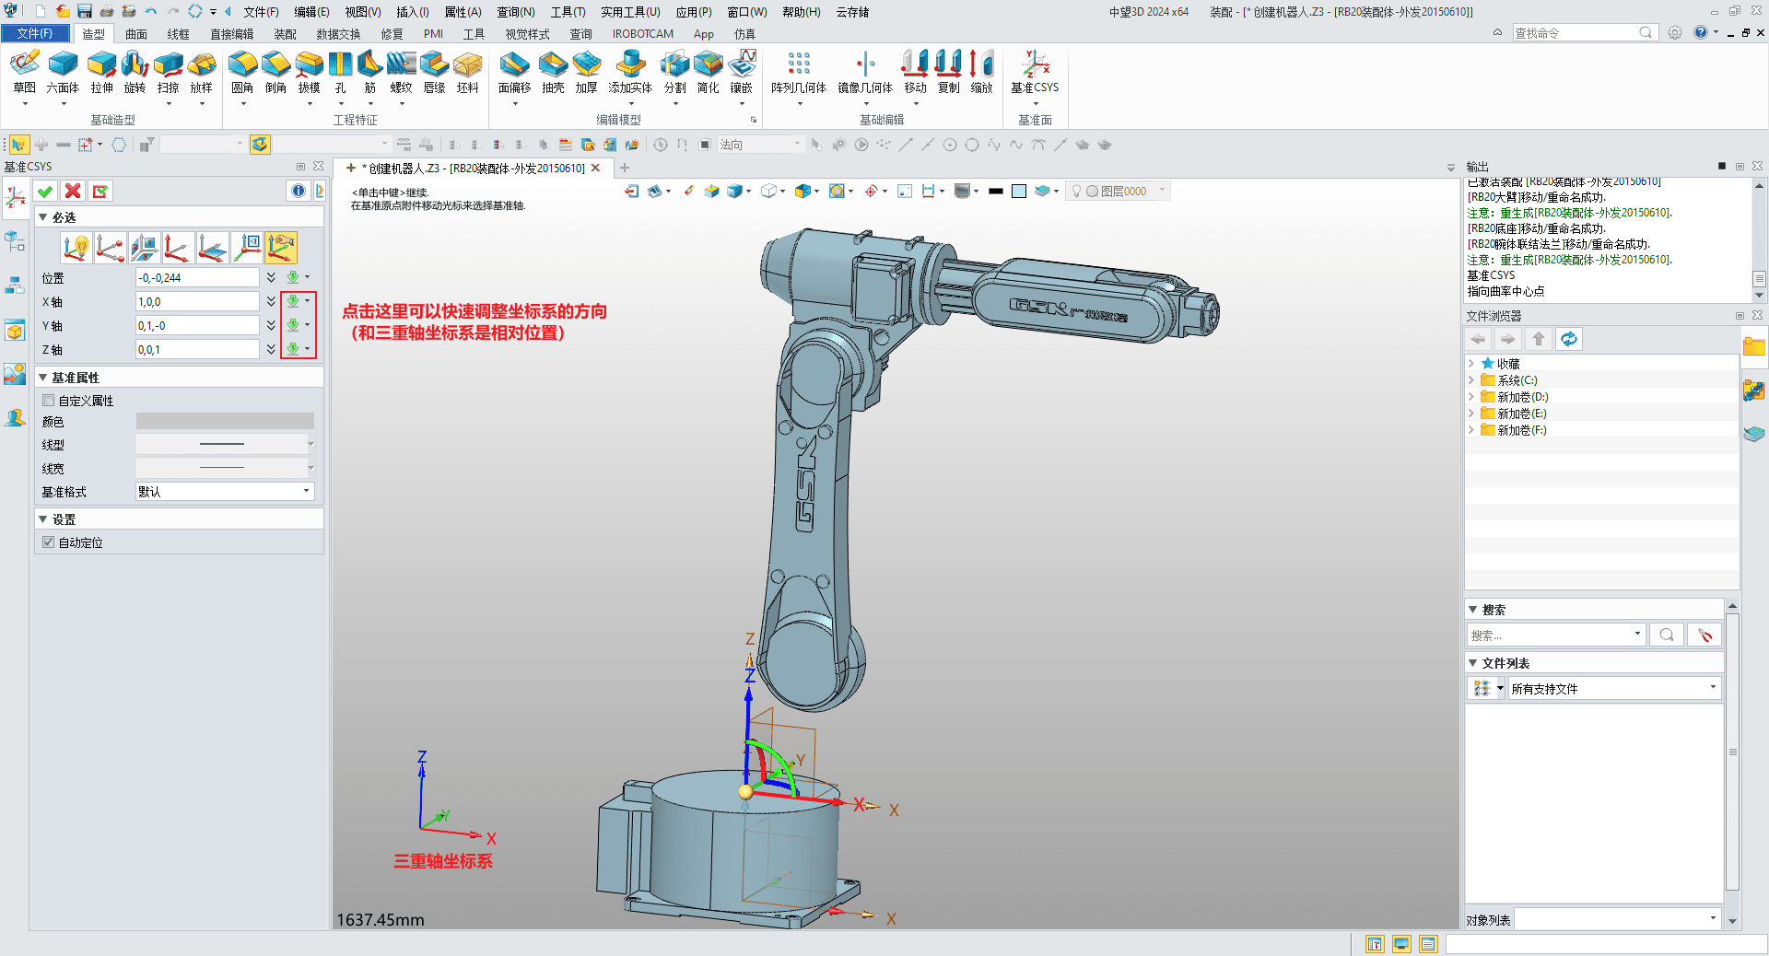Open the X轴 direction arrow dropdown

pos(307,301)
